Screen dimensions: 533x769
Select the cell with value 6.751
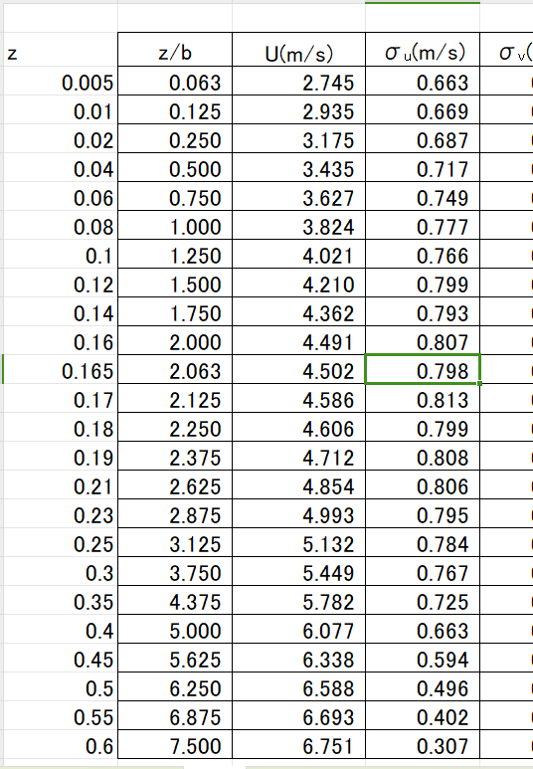pyautogui.click(x=298, y=744)
